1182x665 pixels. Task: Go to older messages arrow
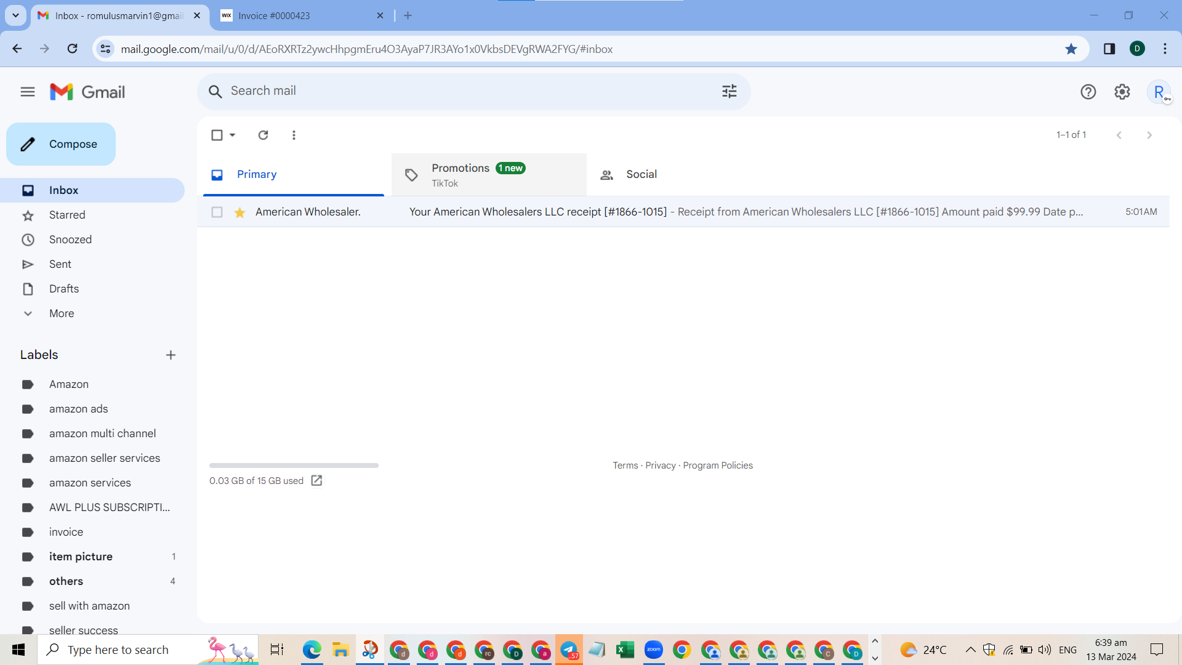pyautogui.click(x=1149, y=135)
